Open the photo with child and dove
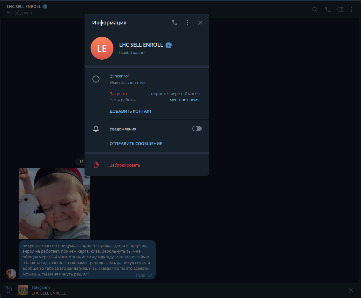Viewport: 361px width, 298px height. (x=55, y=203)
